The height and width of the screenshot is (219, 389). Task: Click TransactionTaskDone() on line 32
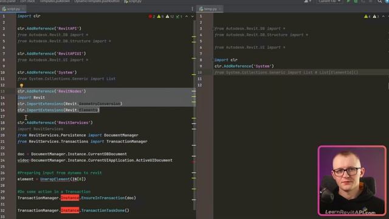point(105,210)
